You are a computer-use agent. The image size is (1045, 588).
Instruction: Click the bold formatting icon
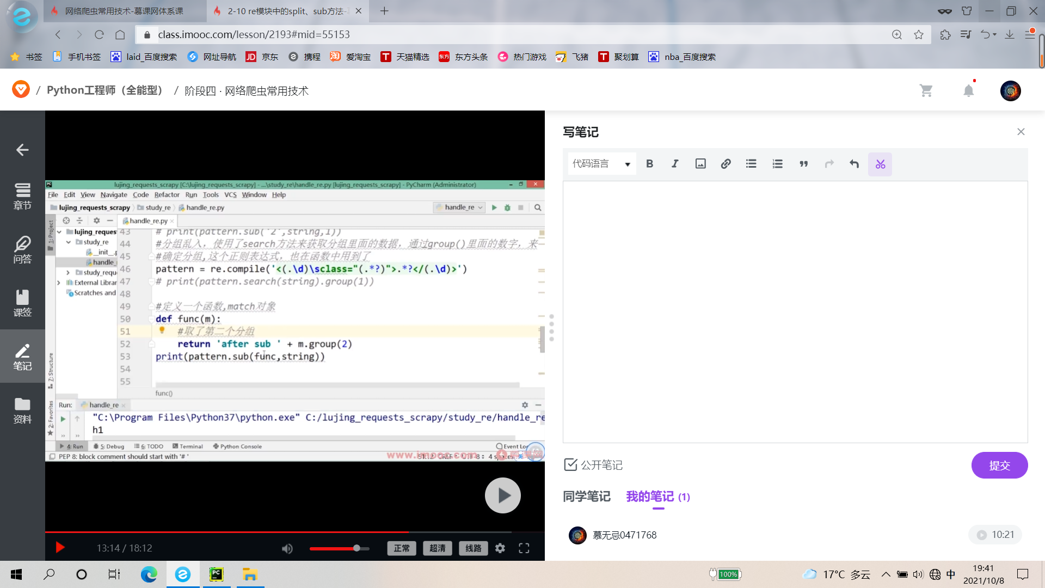pos(649,164)
